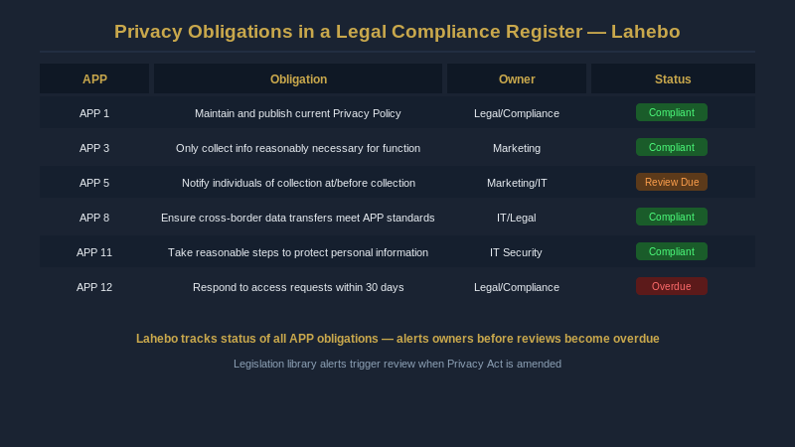
Task: Click the Compliant badge for APP 1
Action: click(x=672, y=112)
